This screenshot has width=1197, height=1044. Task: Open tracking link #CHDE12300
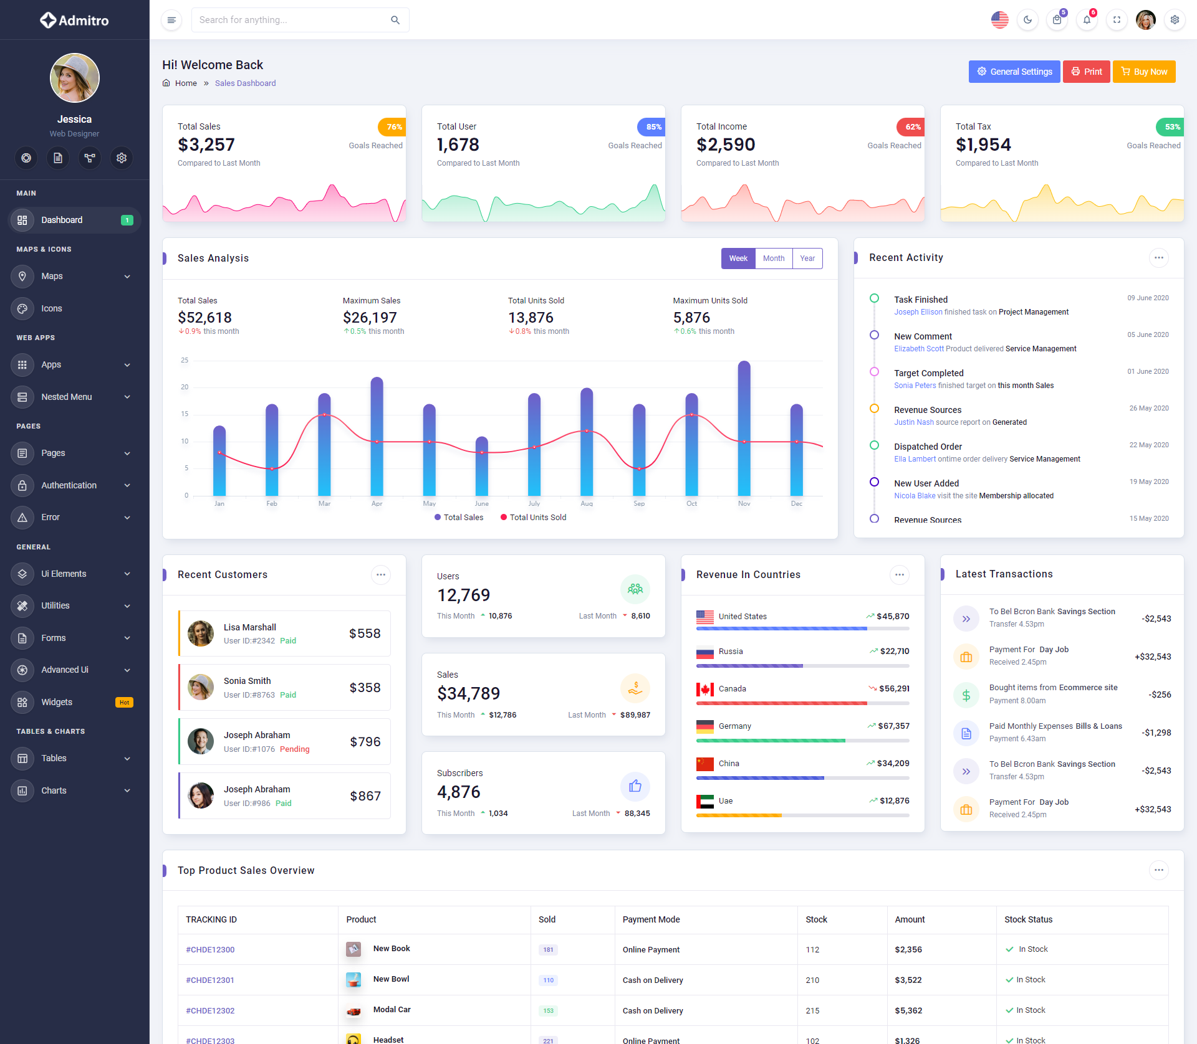tap(210, 950)
